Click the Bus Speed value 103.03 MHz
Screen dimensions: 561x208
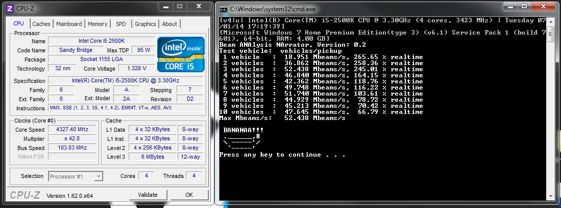coord(72,147)
